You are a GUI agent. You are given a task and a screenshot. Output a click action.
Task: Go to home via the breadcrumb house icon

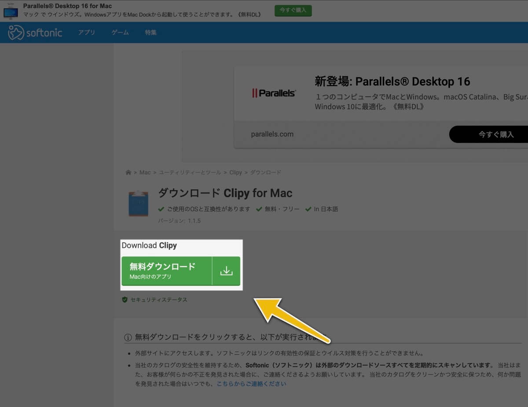pos(128,172)
